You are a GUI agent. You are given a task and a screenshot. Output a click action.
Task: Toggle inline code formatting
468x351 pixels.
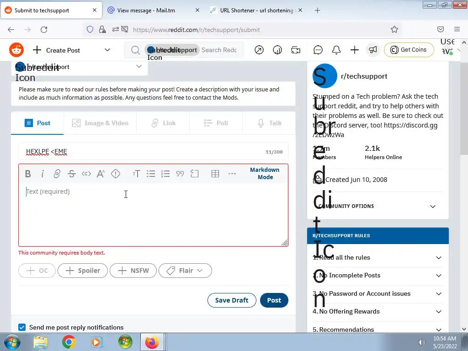[86, 174]
